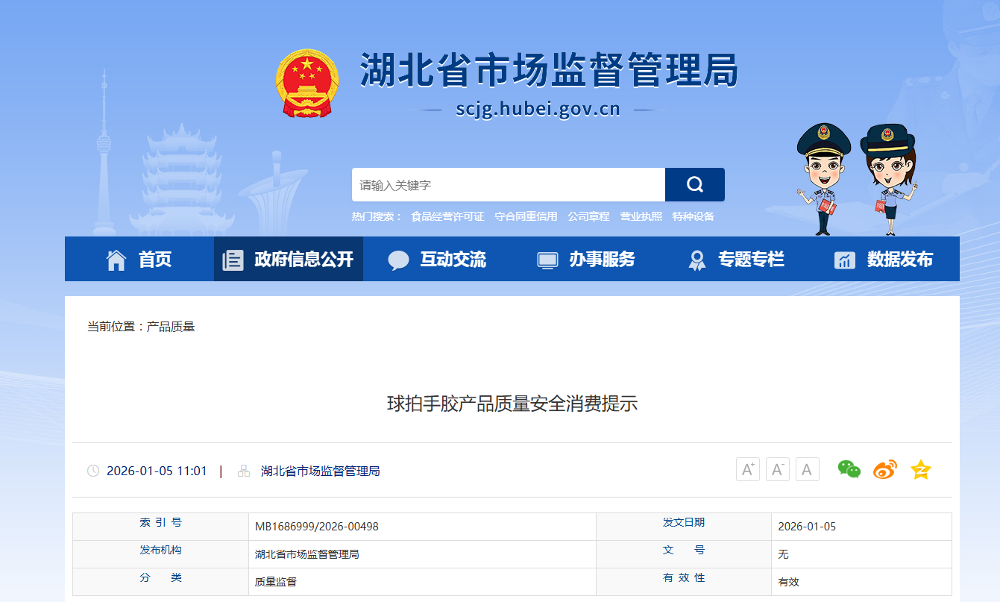Viewport: 1000px width, 602px height.
Task: Click the male cartoon officer mascot
Action: tap(823, 179)
